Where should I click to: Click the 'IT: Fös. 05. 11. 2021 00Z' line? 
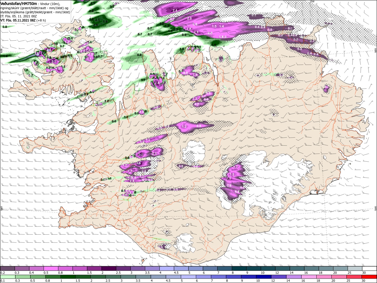tap(19, 16)
